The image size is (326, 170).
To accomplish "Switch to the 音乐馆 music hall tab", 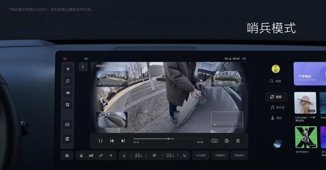I will pyautogui.click(x=277, y=107).
